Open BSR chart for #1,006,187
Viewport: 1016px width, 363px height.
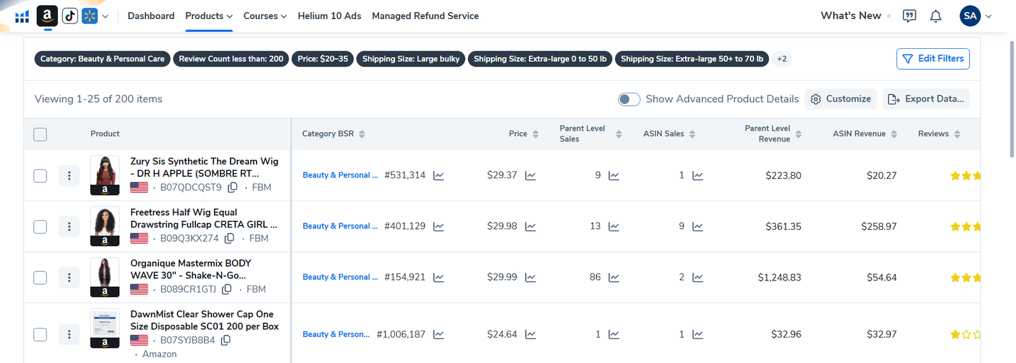(438, 334)
